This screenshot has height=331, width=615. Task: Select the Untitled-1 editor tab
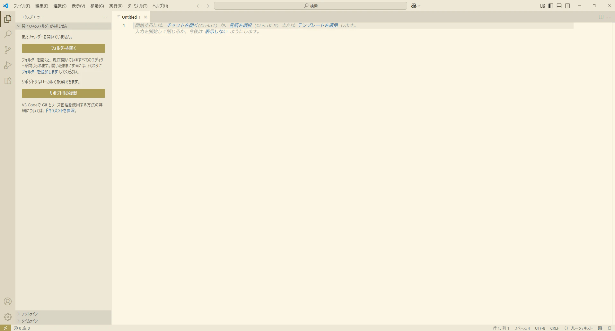click(x=131, y=17)
